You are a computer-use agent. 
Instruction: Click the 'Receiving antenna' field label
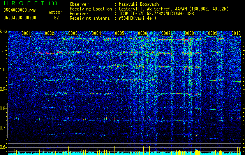(x=90, y=18)
